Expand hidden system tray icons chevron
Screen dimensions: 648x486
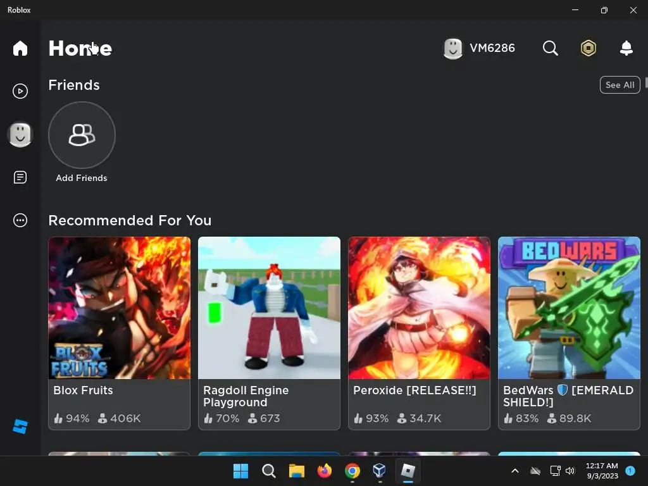click(x=515, y=471)
